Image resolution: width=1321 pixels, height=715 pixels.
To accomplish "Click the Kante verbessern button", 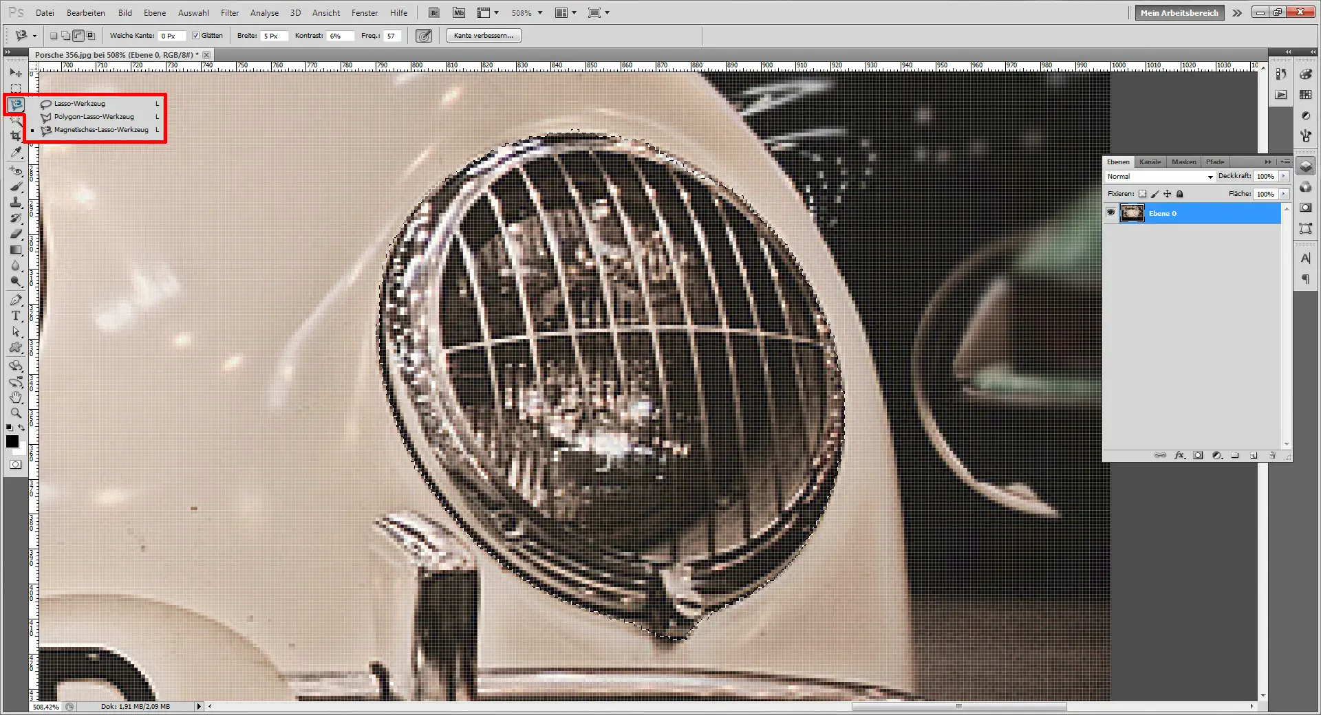I will tap(484, 35).
